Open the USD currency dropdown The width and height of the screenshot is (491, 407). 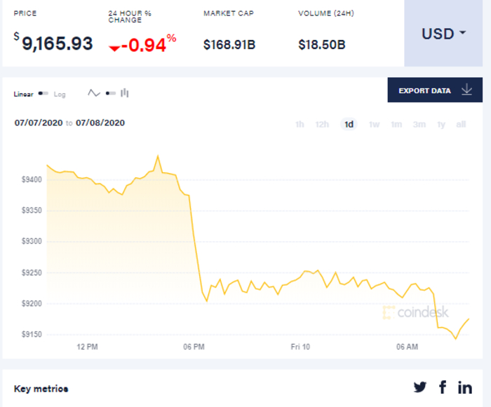tap(443, 34)
